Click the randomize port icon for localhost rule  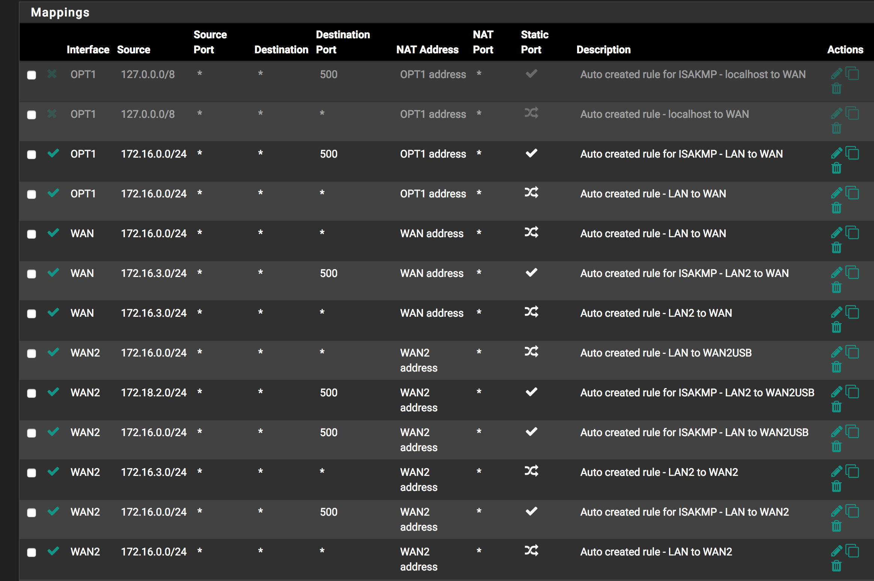click(531, 113)
